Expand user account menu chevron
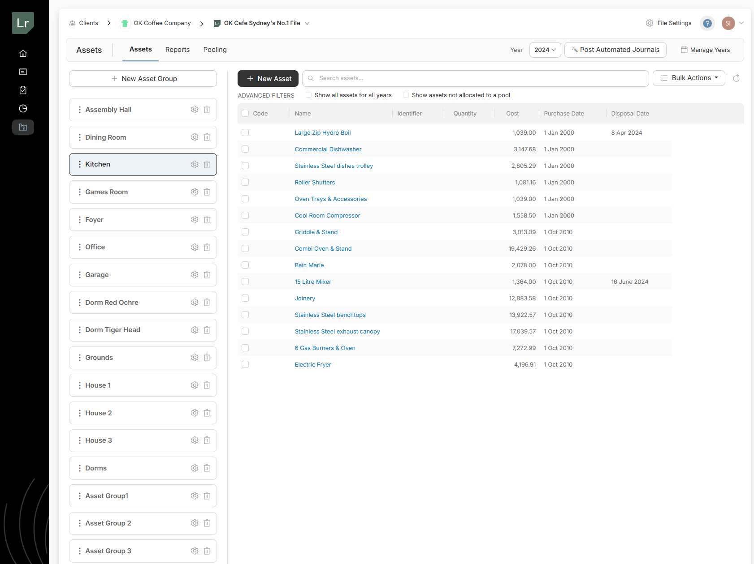754x564 pixels. (741, 23)
